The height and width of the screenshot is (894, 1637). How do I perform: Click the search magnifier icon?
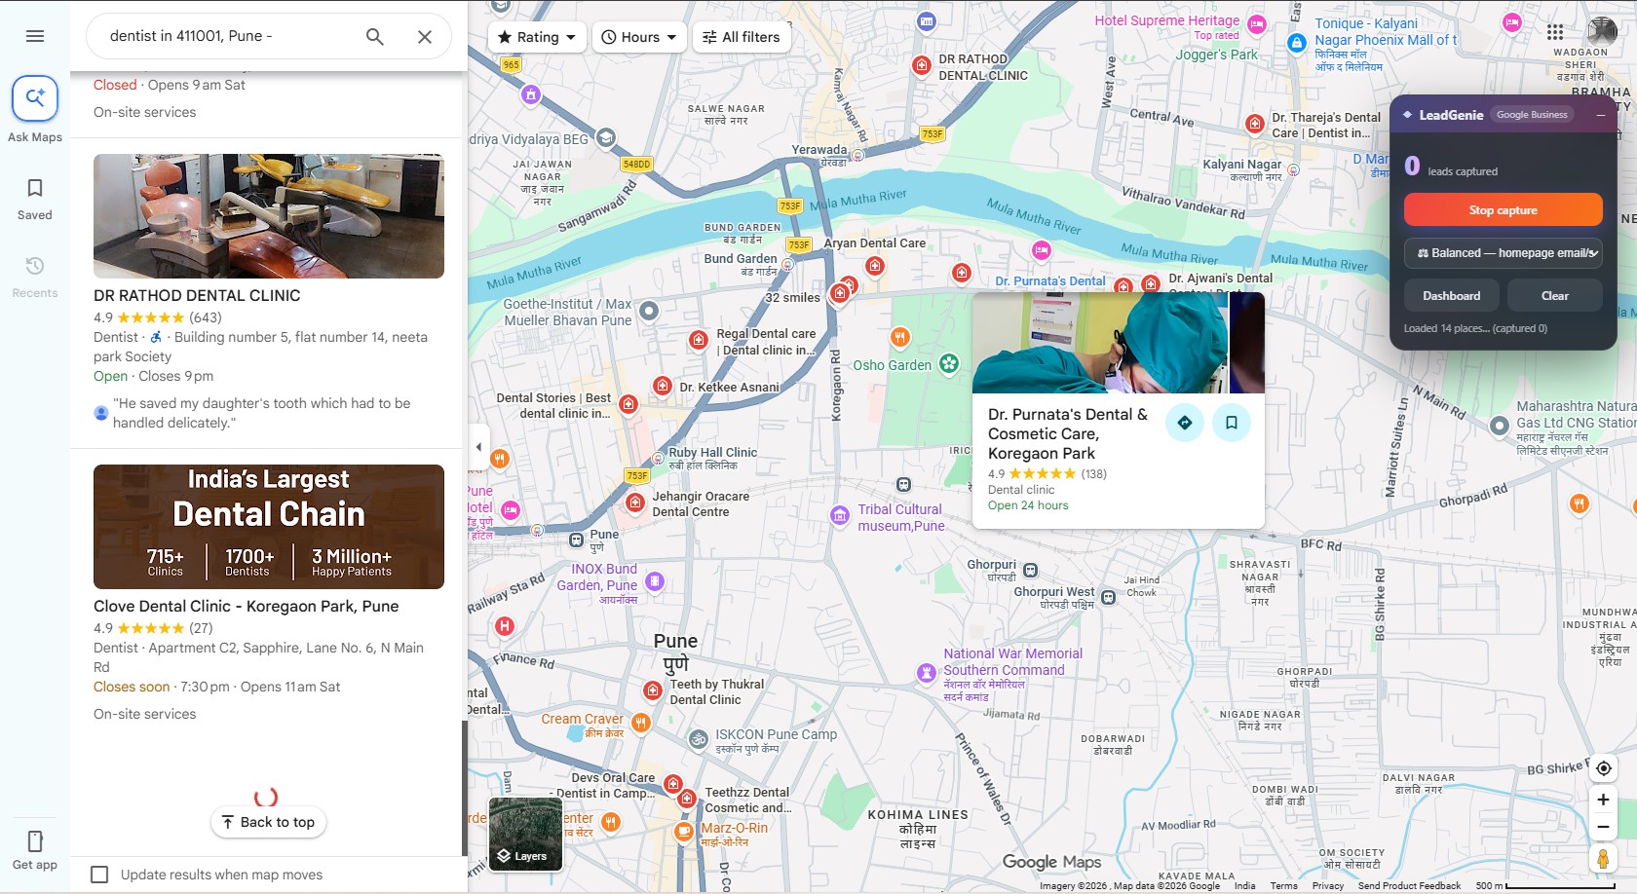375,37
